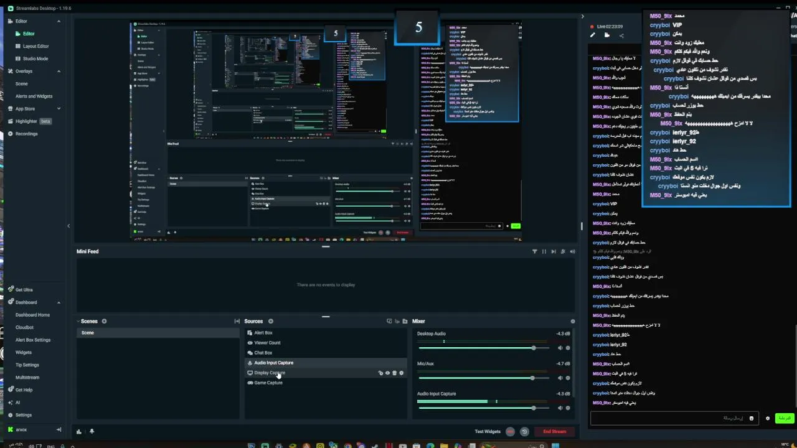Delete Display Capture with trash icon

(x=394, y=373)
